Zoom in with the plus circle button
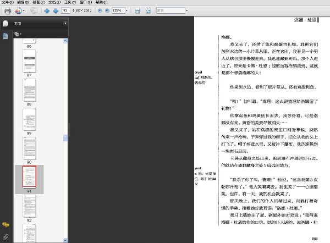 pyautogui.click(x=107, y=10)
